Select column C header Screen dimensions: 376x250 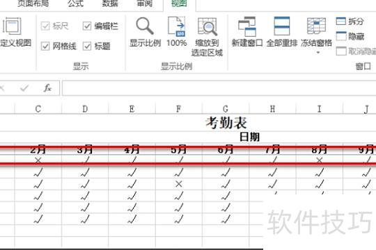[38, 109]
